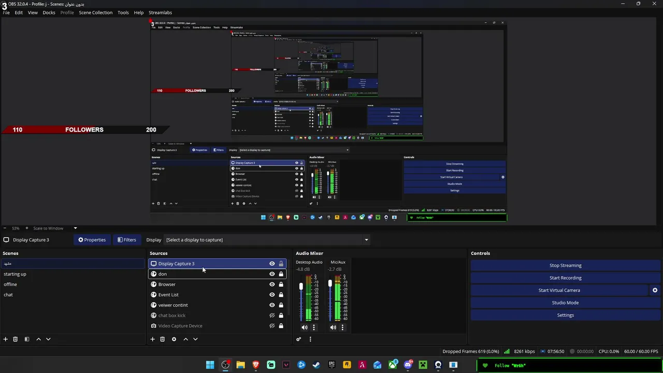The image size is (663, 373).
Task: Delete selected source with trash icon
Action: coord(162,339)
